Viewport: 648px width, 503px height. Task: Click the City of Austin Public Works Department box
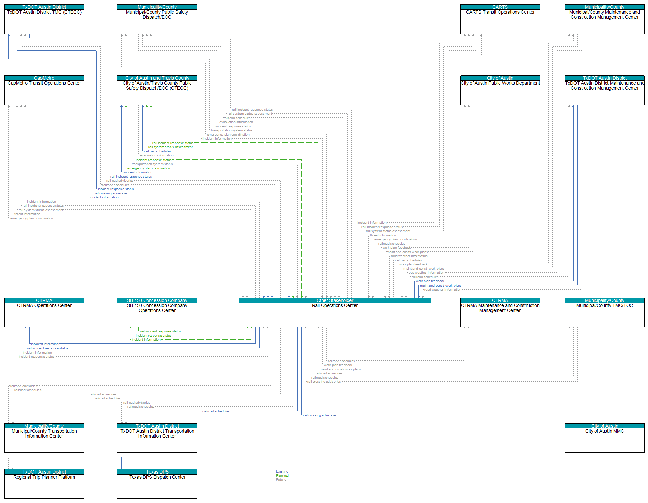point(500,90)
